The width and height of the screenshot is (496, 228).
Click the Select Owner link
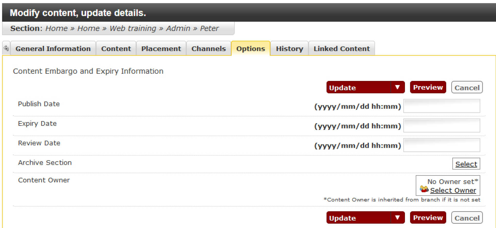tap(453, 190)
